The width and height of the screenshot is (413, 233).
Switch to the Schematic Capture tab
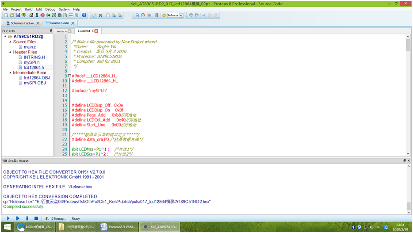pos(22,23)
